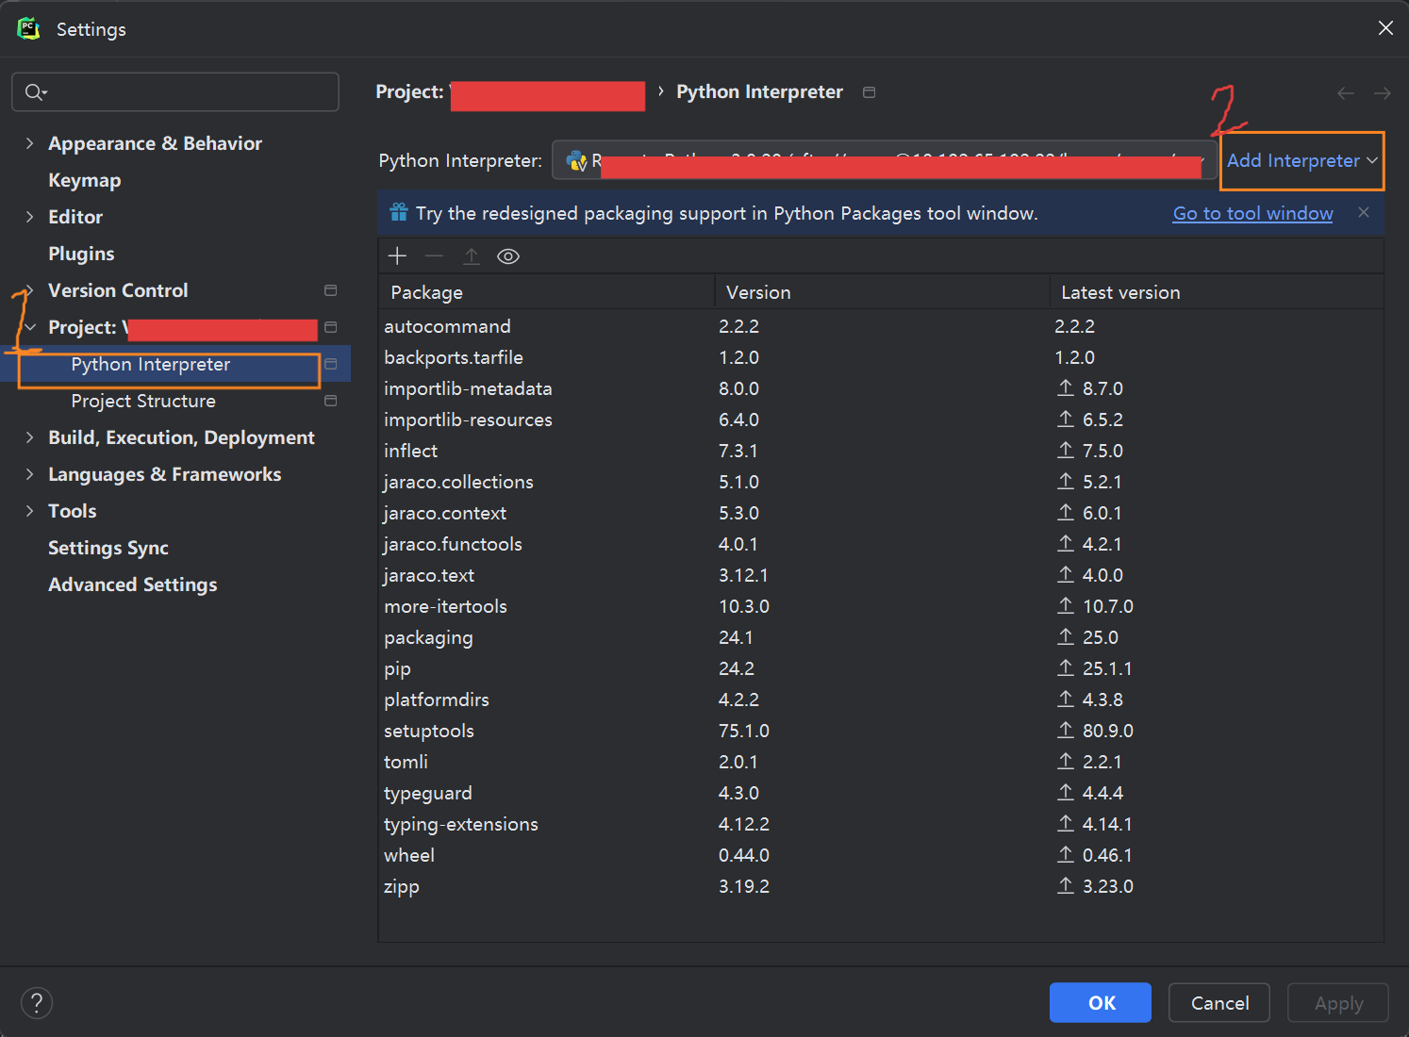Expand Appearance & Behavior section
The width and height of the screenshot is (1409, 1037).
(x=29, y=143)
